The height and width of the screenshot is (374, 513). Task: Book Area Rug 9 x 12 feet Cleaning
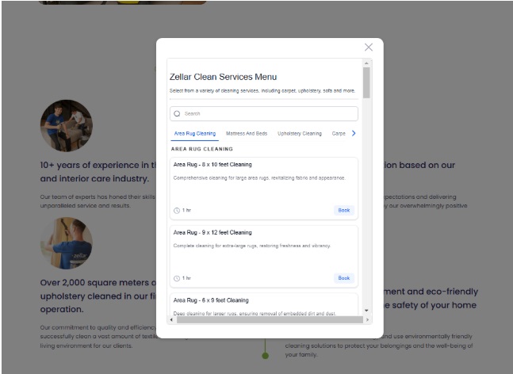point(344,278)
